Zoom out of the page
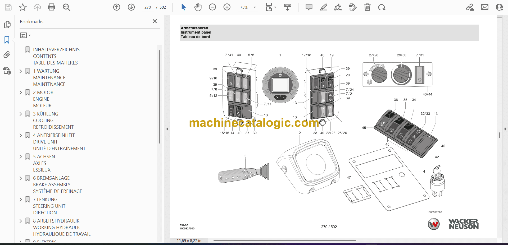 tap(212, 7)
